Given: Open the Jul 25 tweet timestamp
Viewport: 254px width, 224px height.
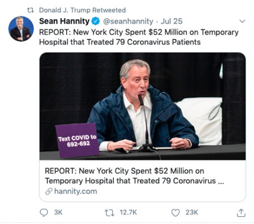Looking at the screenshot, I should click(x=172, y=21).
